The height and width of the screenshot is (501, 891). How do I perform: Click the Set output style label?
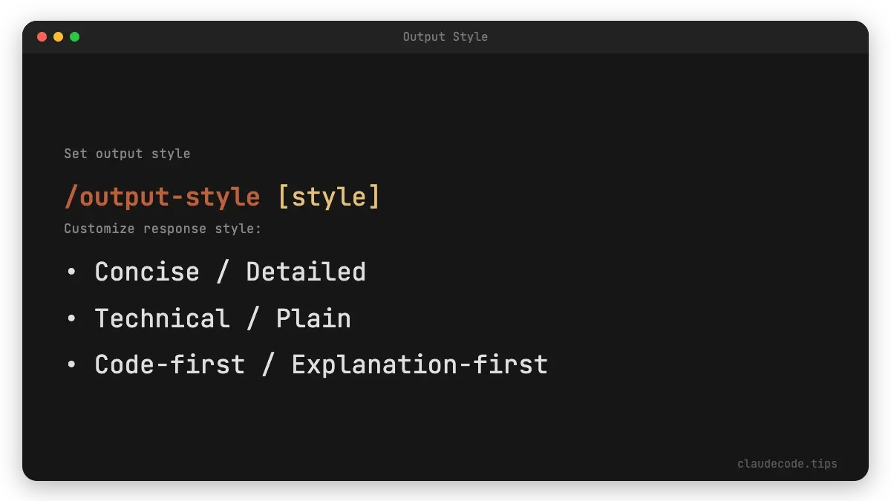pyautogui.click(x=127, y=154)
